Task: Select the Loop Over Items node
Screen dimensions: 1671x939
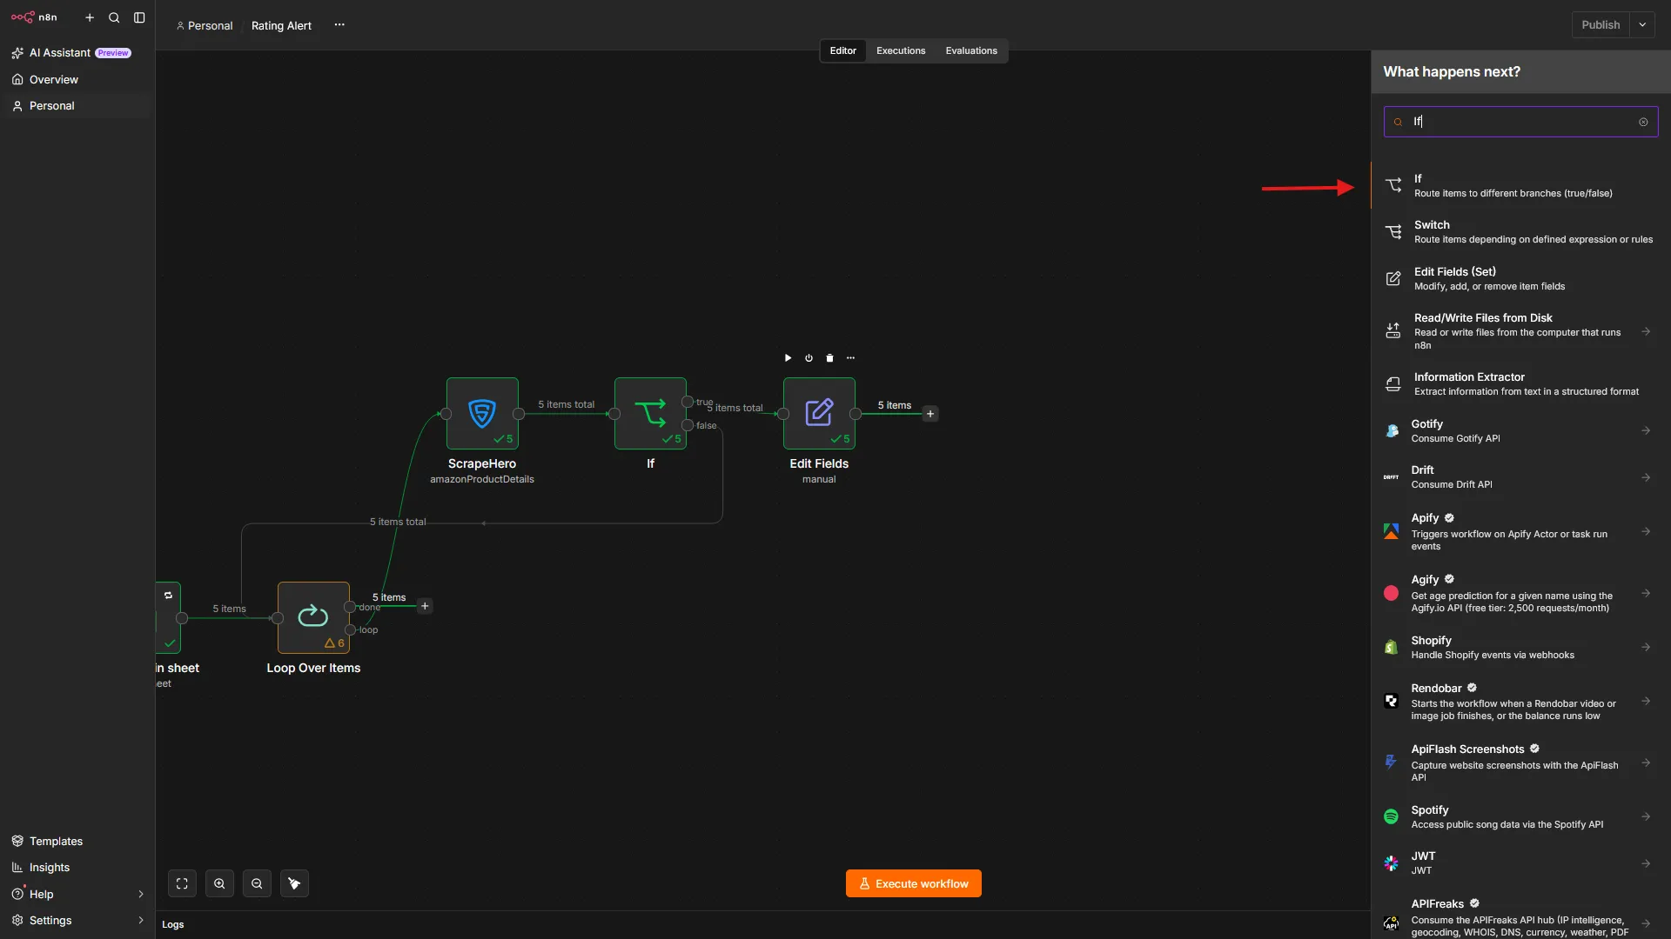Action: (313, 617)
